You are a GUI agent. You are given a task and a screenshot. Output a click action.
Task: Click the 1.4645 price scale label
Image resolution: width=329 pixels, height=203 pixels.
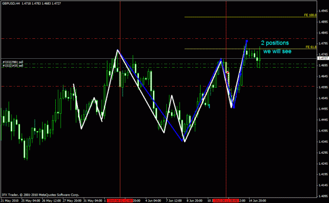click(x=323, y=76)
